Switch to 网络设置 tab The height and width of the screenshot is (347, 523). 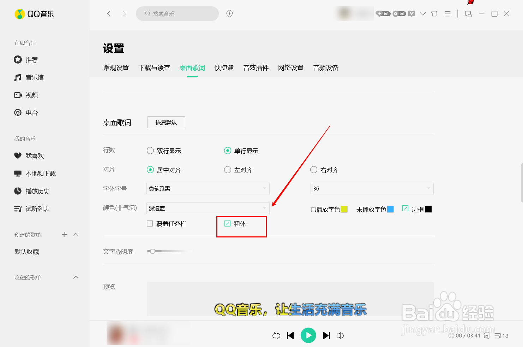tap(291, 68)
